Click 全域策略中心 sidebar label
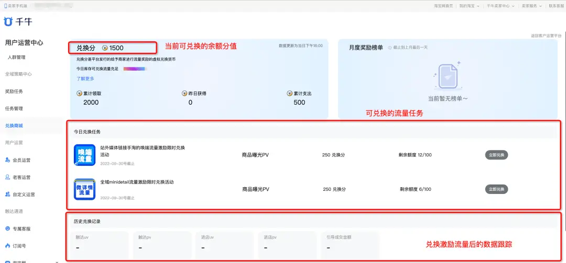Screen dimensions: 566x263 (x=18, y=74)
